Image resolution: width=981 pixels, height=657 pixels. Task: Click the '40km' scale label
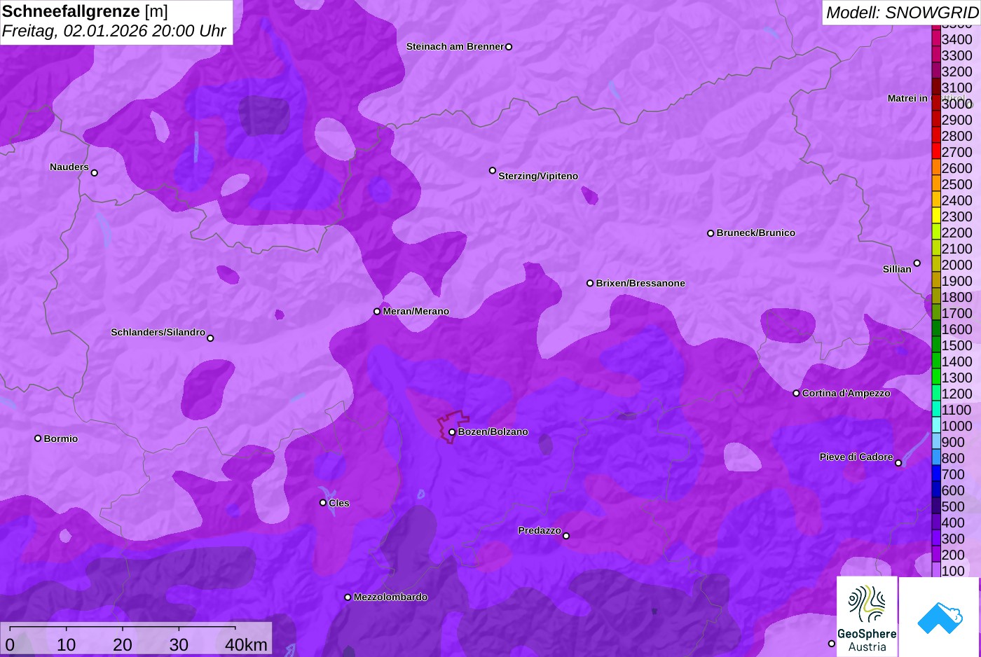pyautogui.click(x=247, y=645)
